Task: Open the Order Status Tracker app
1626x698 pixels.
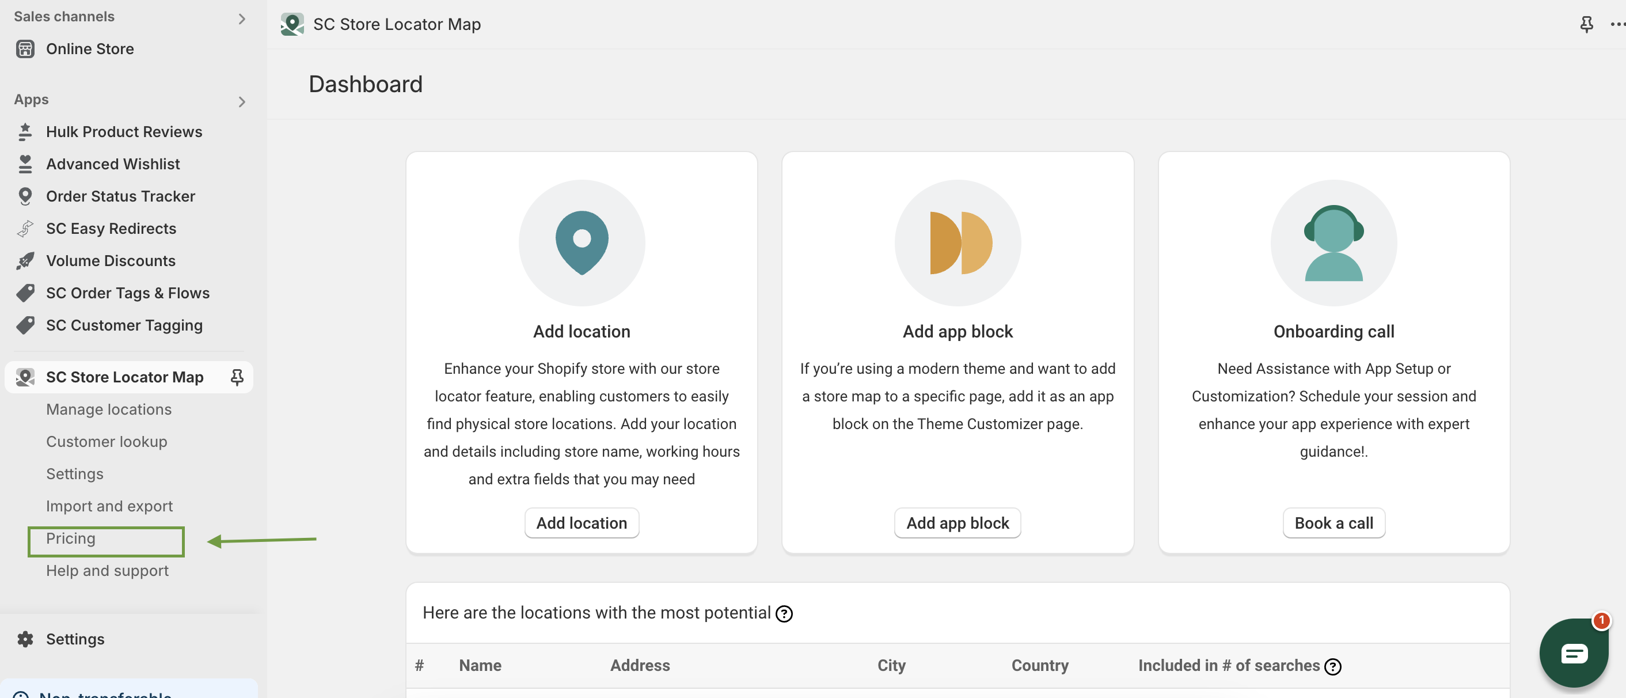Action: coord(120,196)
